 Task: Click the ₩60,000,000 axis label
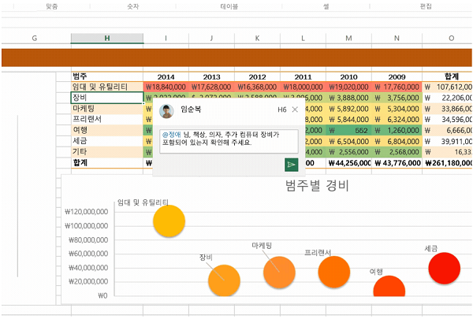pyautogui.click(x=88, y=254)
